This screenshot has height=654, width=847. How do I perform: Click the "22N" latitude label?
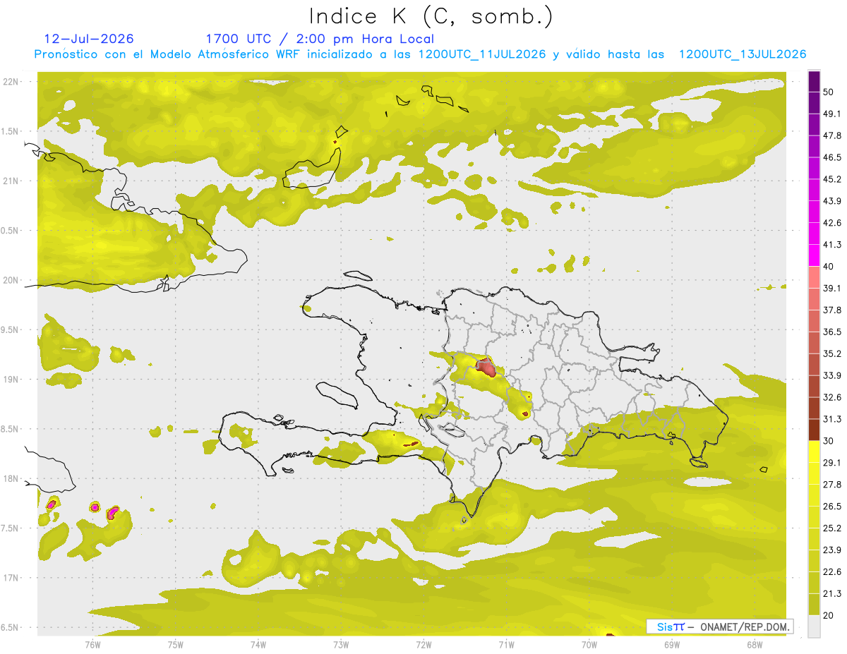tap(11, 81)
